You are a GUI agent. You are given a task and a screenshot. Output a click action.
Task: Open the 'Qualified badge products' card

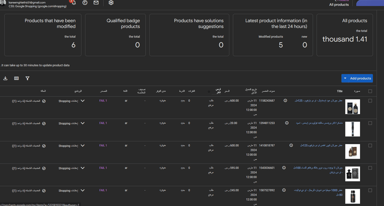coord(115,35)
